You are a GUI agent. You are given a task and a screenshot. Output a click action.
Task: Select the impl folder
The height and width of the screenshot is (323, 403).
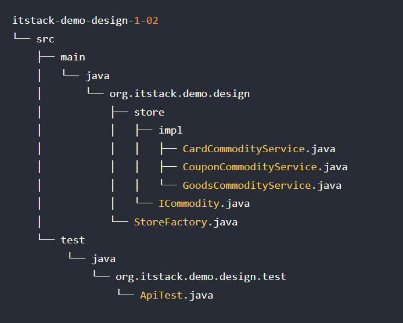[x=170, y=130]
